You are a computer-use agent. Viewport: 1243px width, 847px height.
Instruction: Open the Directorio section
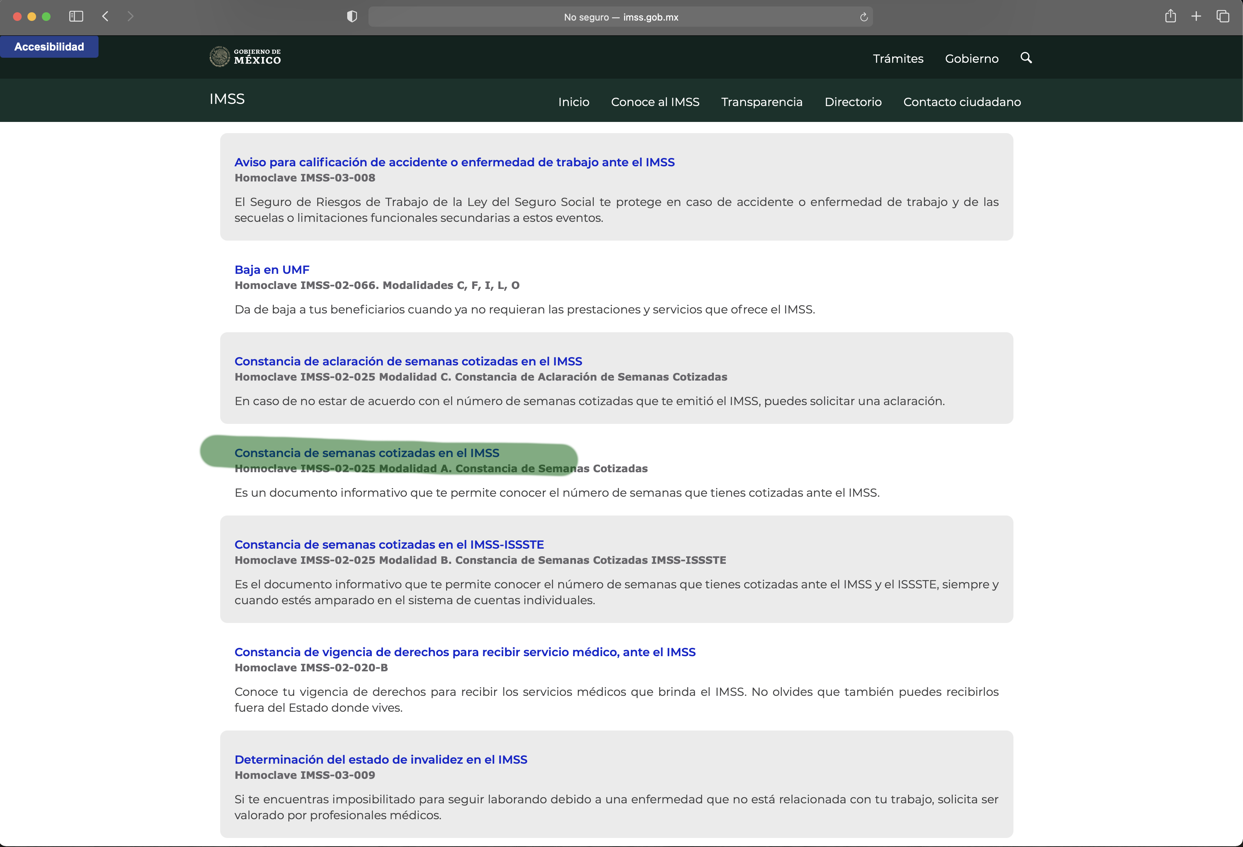point(853,102)
